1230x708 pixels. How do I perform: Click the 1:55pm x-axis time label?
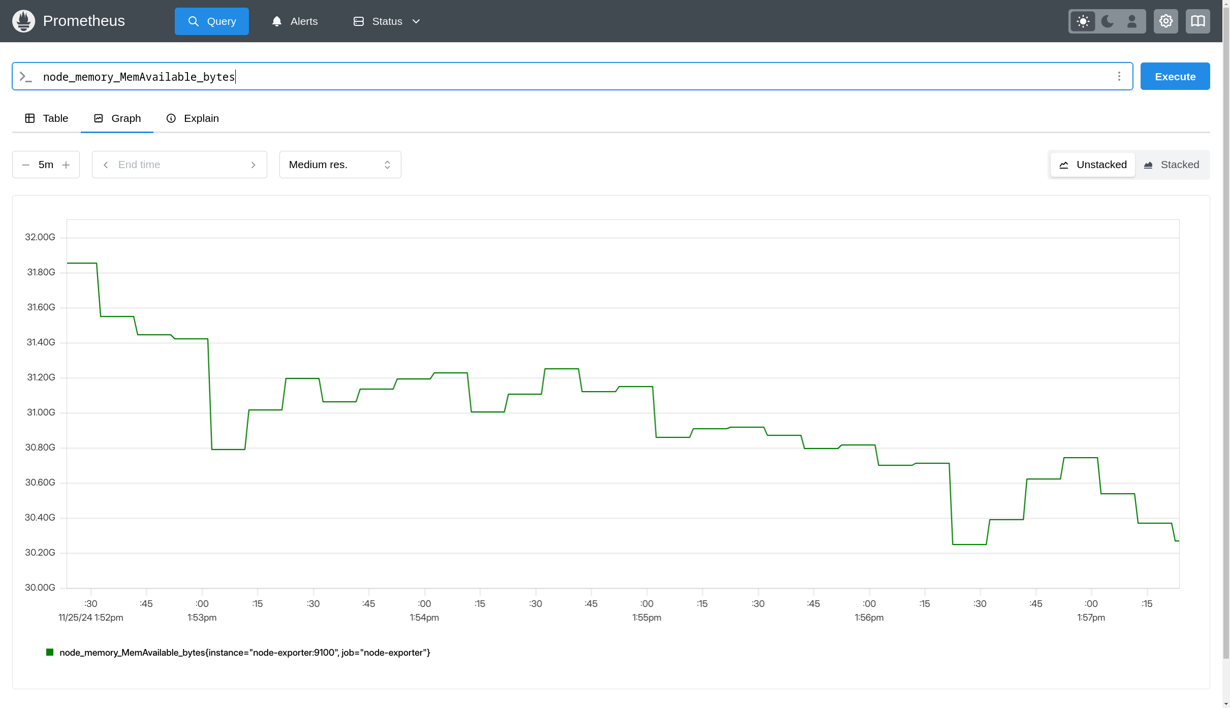(x=646, y=618)
